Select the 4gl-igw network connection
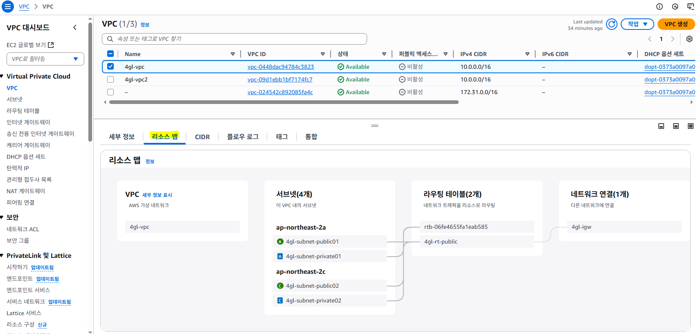 click(624, 227)
